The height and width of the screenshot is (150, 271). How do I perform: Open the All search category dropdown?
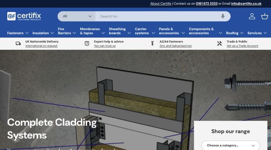(x=77, y=16)
